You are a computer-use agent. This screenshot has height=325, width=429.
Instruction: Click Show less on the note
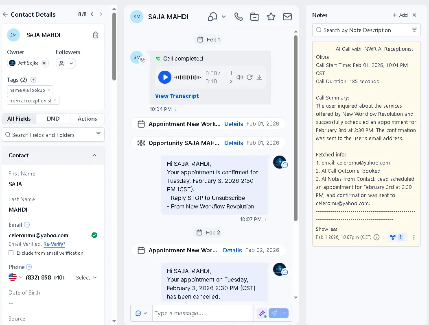coord(326,229)
